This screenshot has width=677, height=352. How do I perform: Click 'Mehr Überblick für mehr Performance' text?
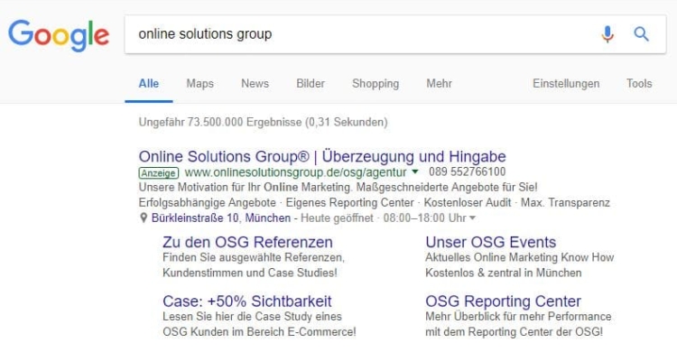coord(518,317)
